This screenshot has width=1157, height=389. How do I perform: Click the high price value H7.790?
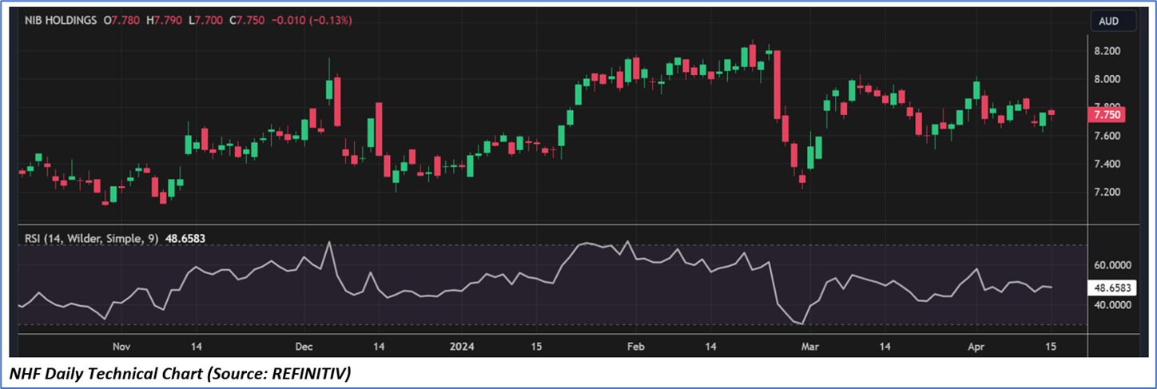click(163, 19)
